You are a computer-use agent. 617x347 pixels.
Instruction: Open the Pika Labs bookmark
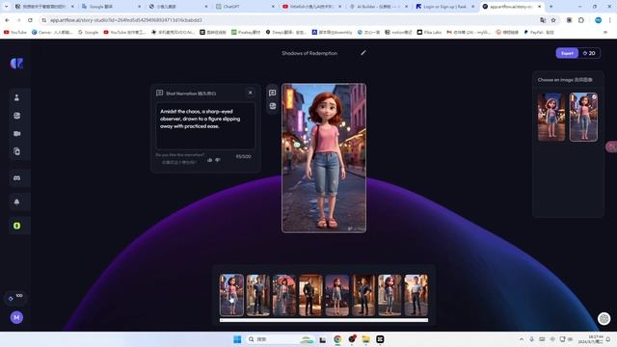[x=429, y=32]
